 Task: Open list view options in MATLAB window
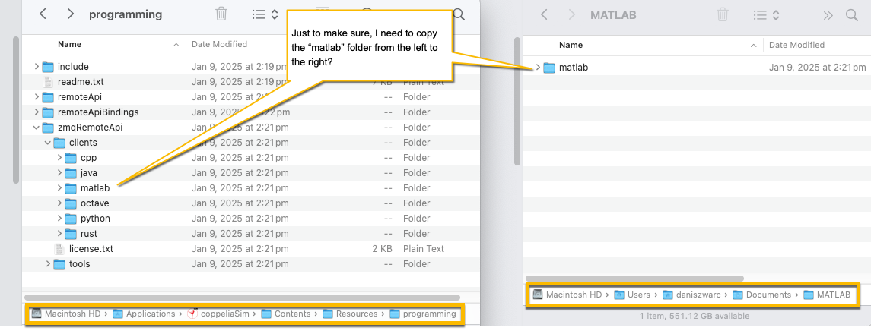pos(765,14)
